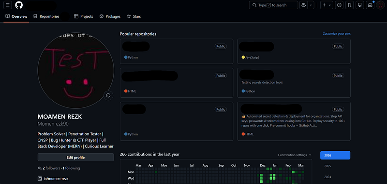Open the Issues icon in the header
The height and width of the screenshot is (184, 387).
[x=340, y=5]
